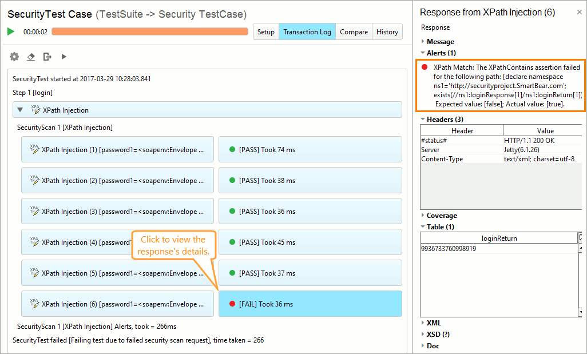
Task: Select the [FAIL] Took 36 ms result entry
Action: pos(310,304)
